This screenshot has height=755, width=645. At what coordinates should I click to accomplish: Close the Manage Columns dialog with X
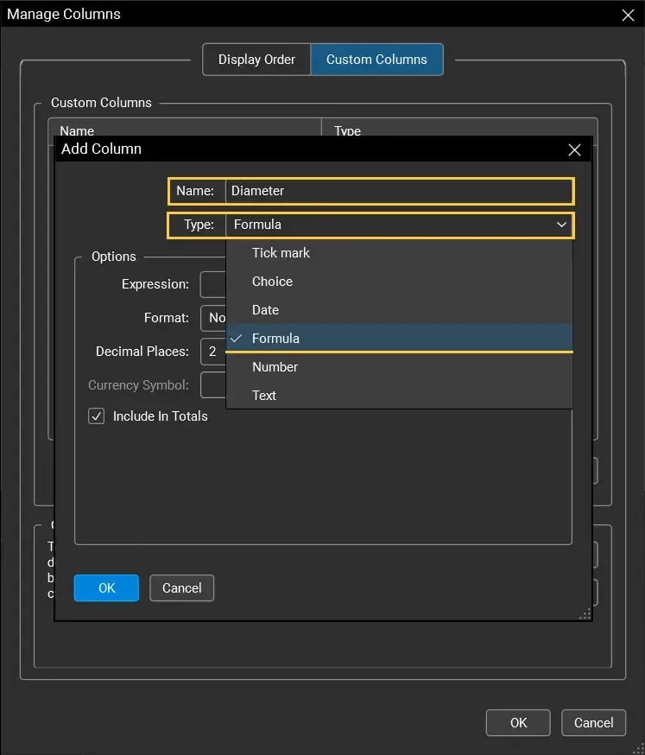click(628, 14)
